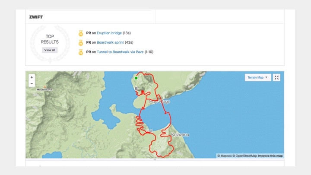This screenshot has width=311, height=175.
Task: Click the PR medal beside Tunnel to Boardwalk
Action: [x=81, y=52]
